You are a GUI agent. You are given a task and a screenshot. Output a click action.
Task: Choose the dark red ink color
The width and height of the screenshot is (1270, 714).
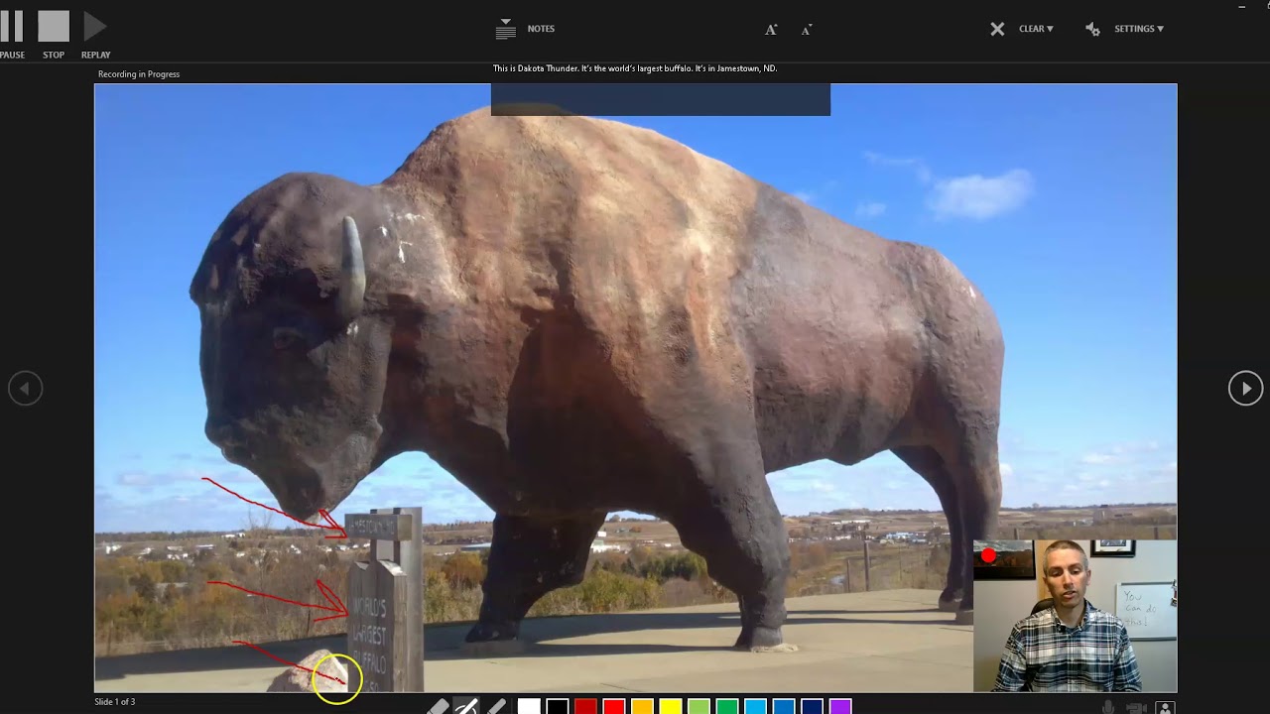point(585,707)
